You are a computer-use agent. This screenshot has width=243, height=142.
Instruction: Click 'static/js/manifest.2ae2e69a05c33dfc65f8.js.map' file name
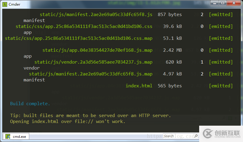(91, 74)
